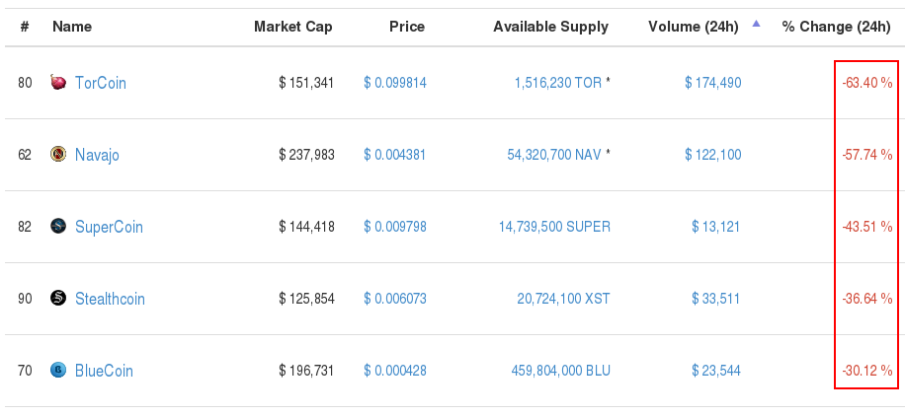Click Stealthcoin volume $ 33,511
Screen dimensions: 905x416
click(x=716, y=299)
